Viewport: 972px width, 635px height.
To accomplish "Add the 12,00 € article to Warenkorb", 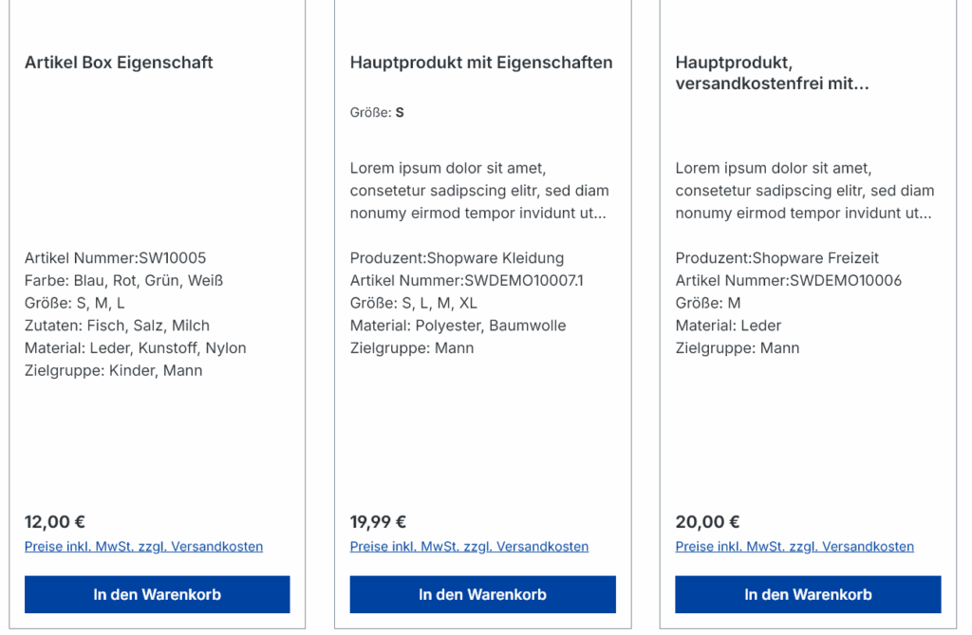I will pyautogui.click(x=158, y=594).
